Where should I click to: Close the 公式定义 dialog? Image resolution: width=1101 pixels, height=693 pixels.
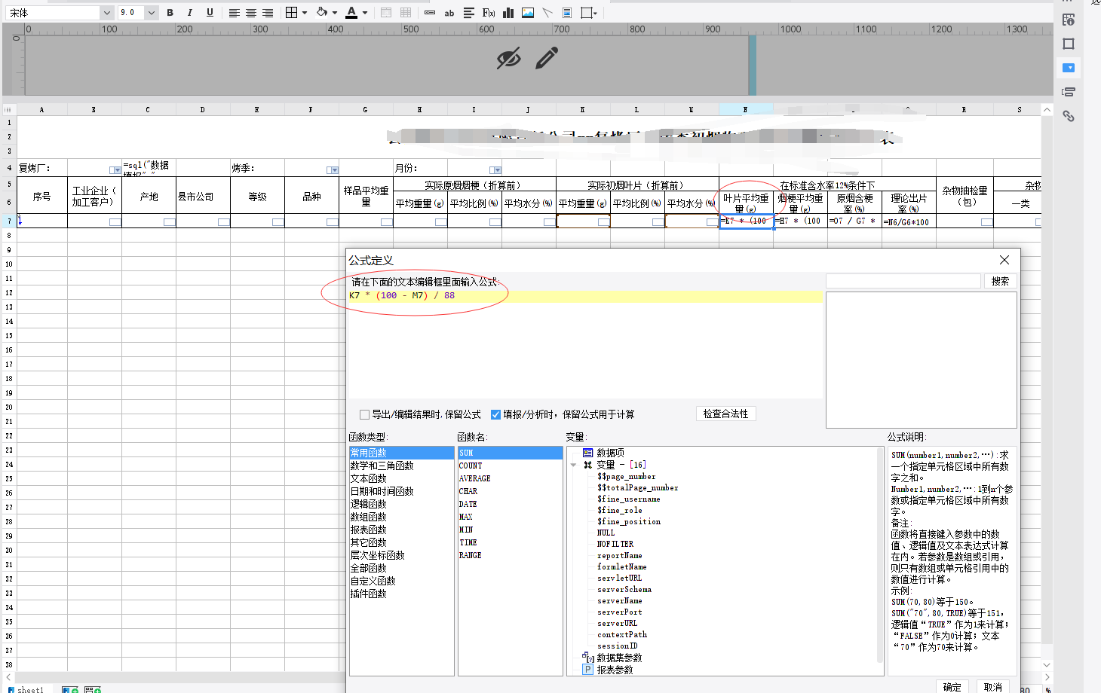click(x=1004, y=260)
